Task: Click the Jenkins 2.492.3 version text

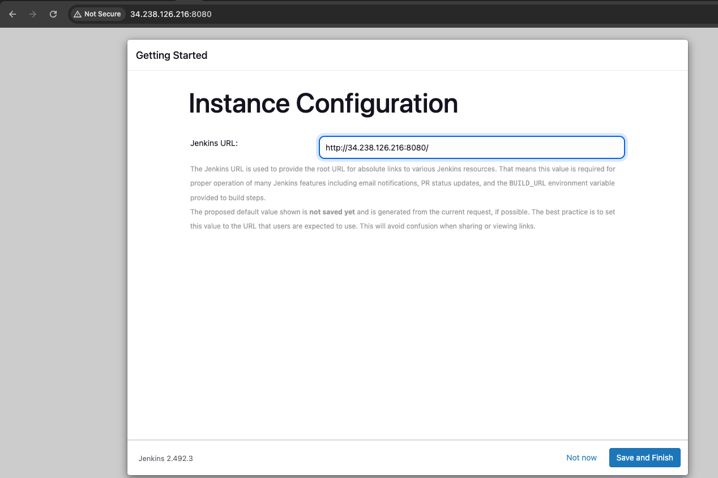Action: [x=166, y=458]
